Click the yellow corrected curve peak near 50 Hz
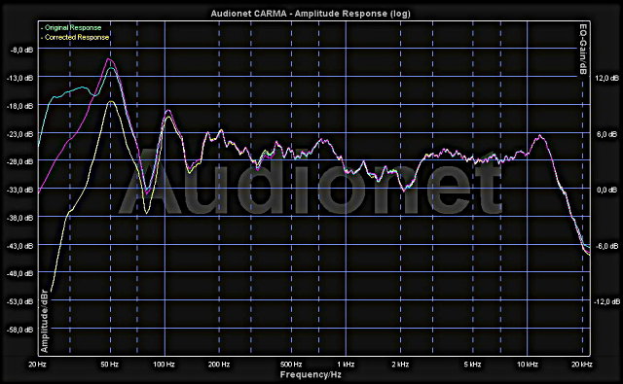This screenshot has height=384, width=623. [x=111, y=102]
